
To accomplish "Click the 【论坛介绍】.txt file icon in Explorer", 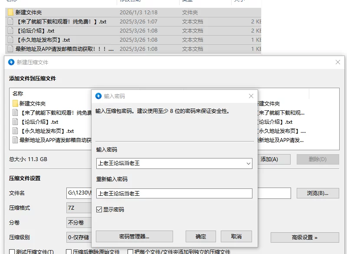I will 11,31.
